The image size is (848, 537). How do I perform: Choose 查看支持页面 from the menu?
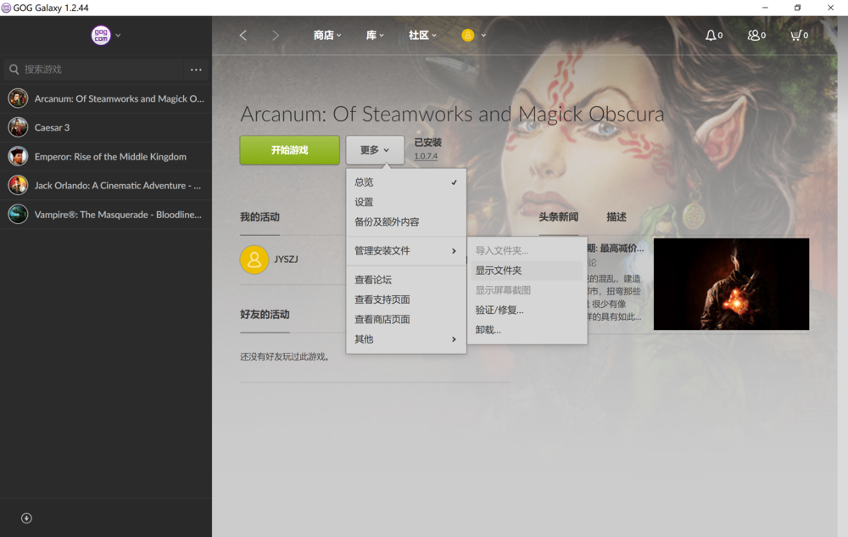(x=406, y=299)
